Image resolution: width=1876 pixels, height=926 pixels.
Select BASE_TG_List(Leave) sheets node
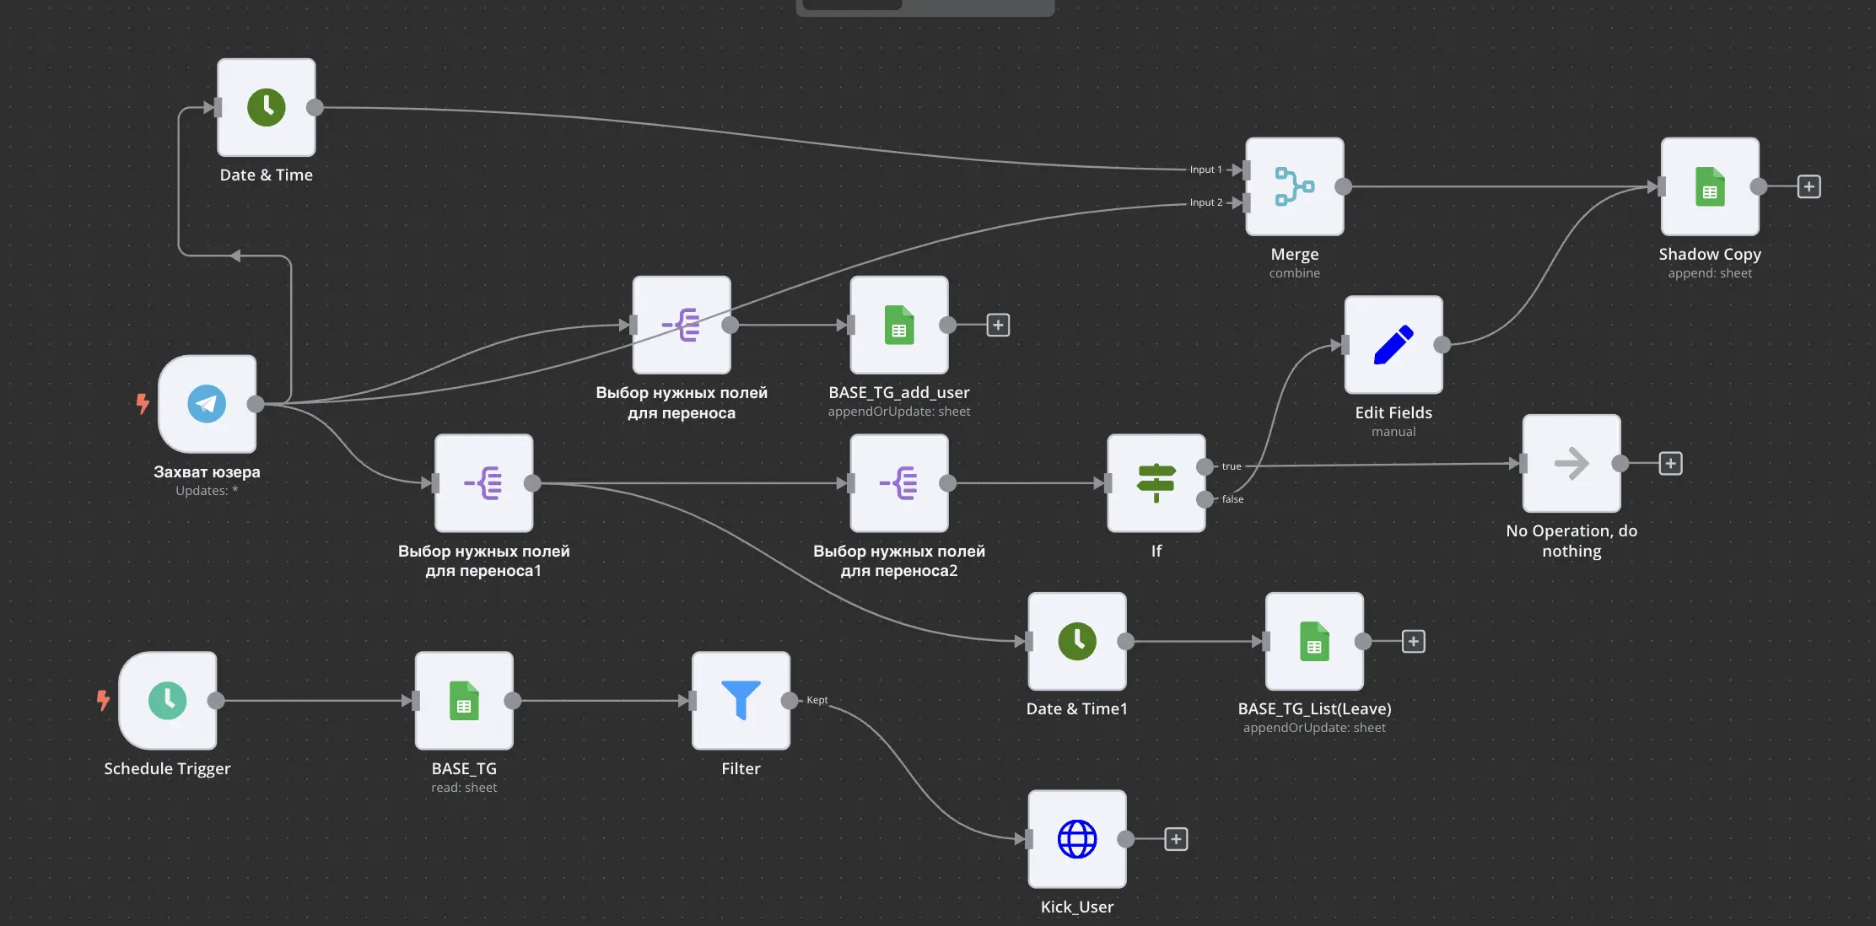coord(1314,642)
